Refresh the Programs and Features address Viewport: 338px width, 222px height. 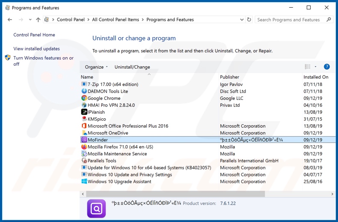[249, 20]
